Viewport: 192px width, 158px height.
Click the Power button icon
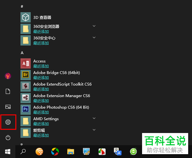click(8, 138)
